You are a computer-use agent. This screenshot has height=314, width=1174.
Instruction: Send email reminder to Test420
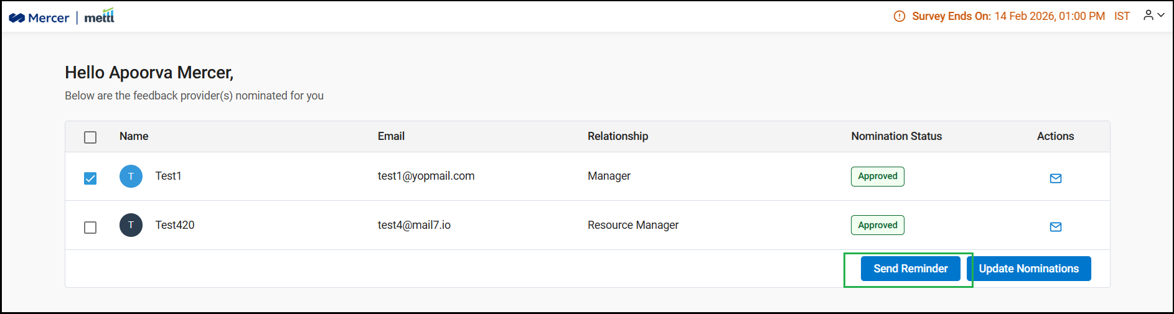click(1056, 227)
